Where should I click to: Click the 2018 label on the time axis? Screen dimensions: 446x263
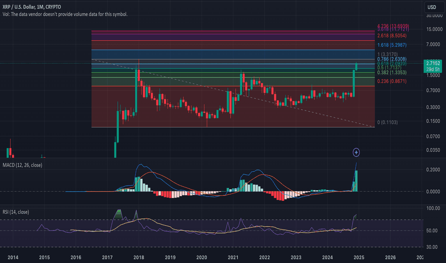tap(138, 257)
